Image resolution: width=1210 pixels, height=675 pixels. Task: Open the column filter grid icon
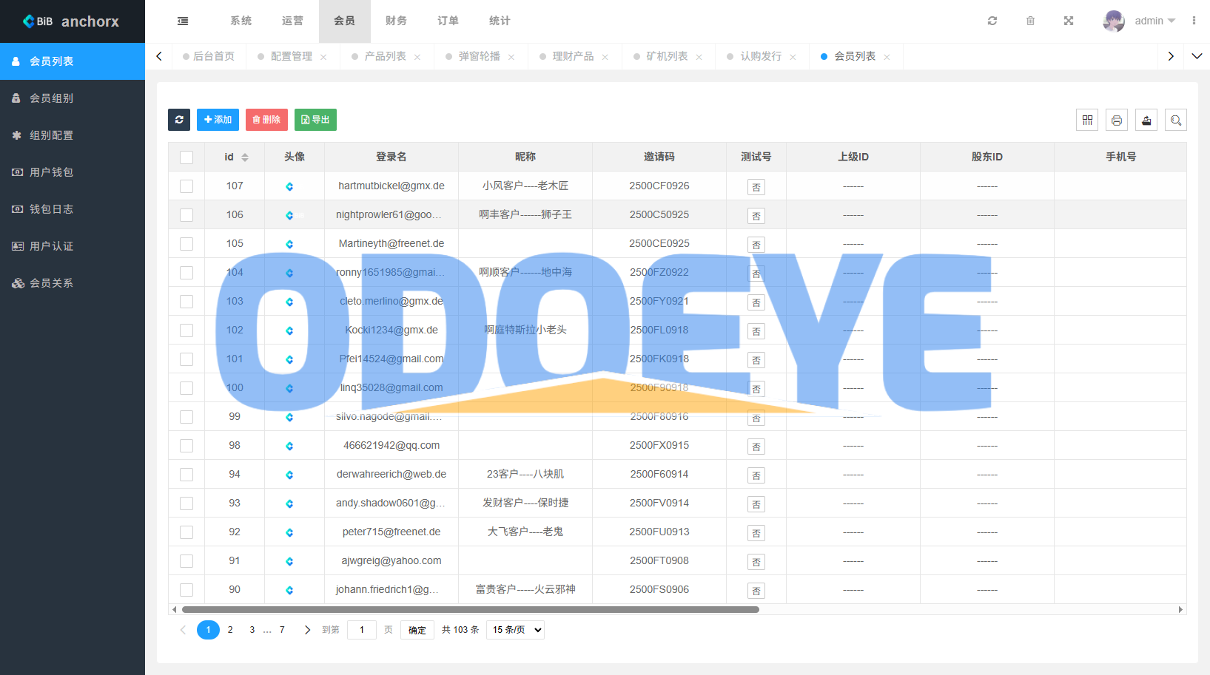pos(1087,120)
